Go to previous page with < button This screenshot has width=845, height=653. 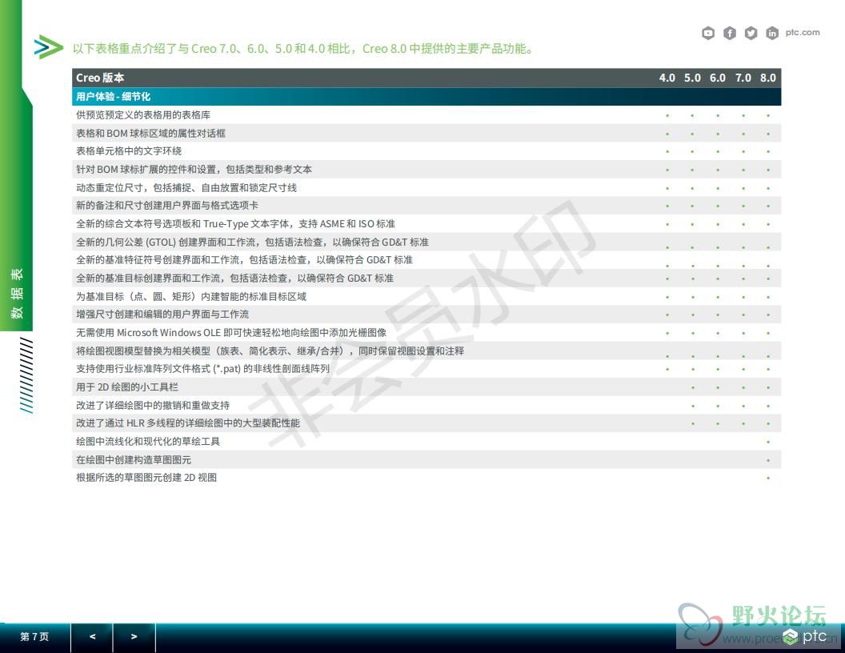click(x=92, y=637)
